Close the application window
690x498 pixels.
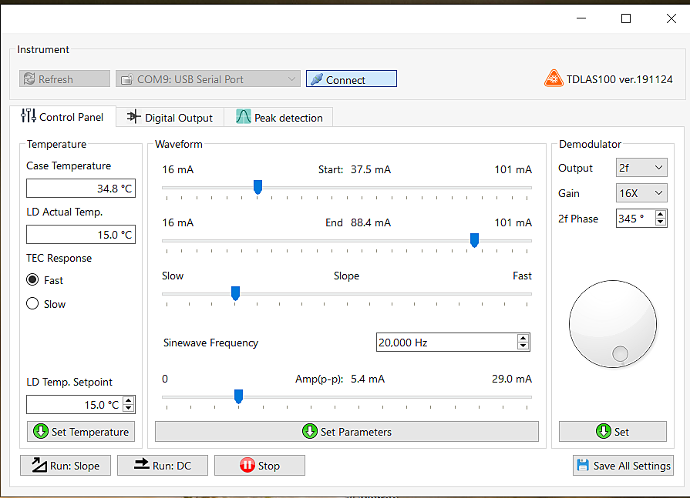(671, 18)
